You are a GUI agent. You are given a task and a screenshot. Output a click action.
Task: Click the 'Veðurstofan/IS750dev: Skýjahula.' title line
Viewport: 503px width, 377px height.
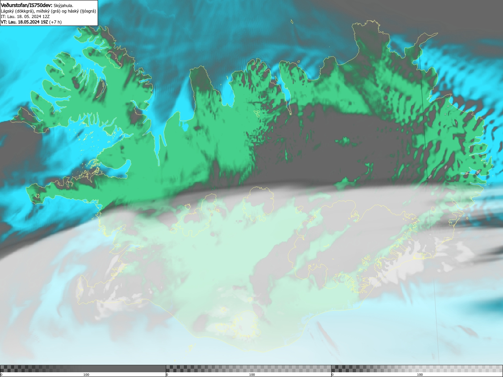tap(37, 5)
